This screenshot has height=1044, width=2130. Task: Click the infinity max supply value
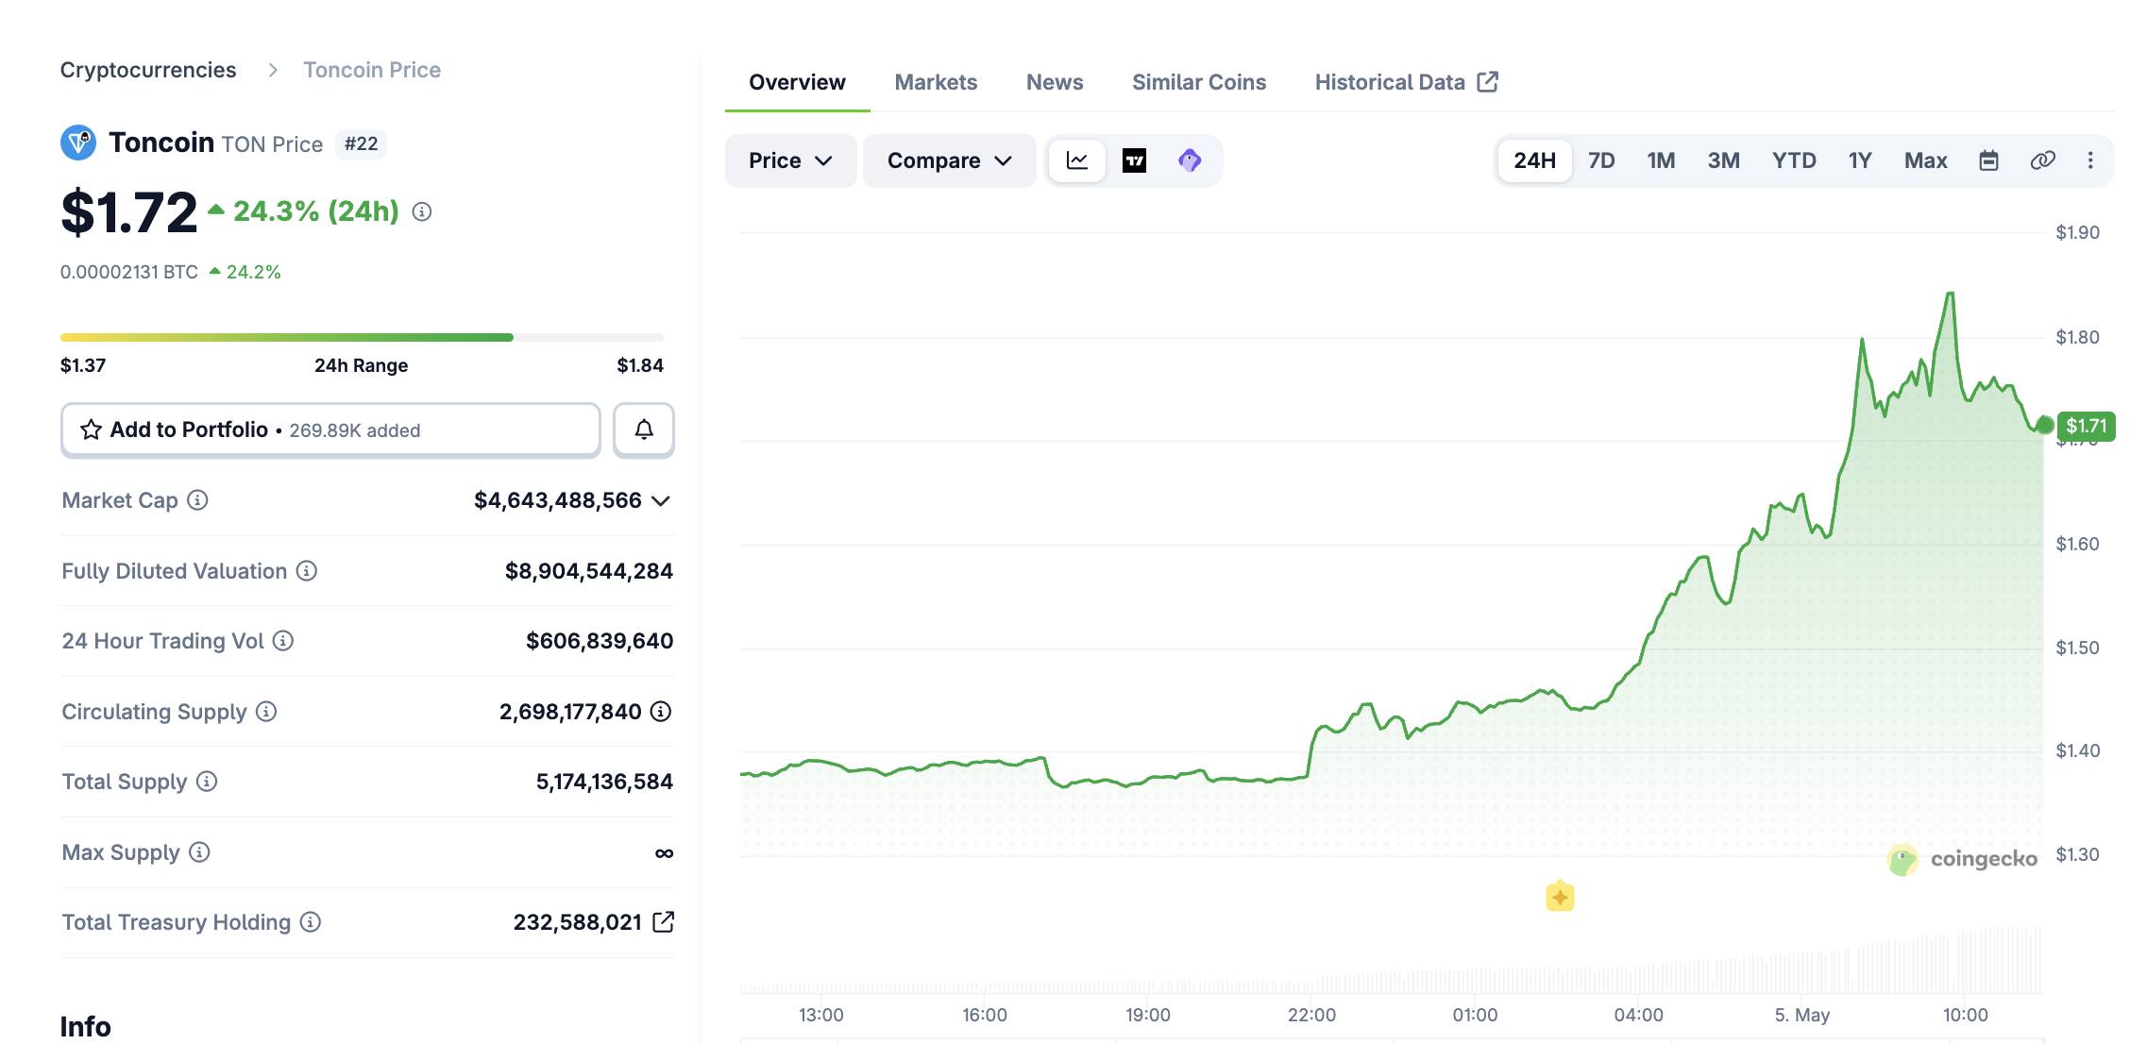click(664, 853)
